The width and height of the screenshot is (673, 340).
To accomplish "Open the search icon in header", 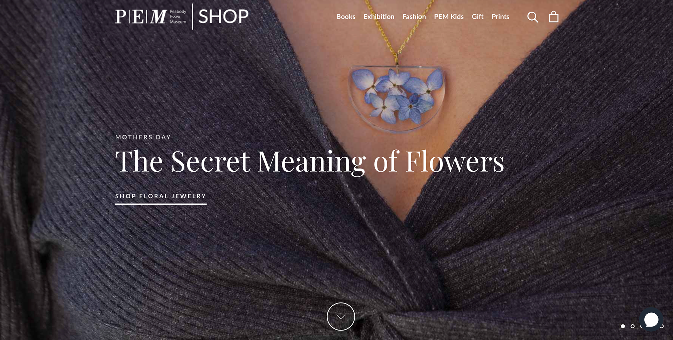I will (x=532, y=17).
